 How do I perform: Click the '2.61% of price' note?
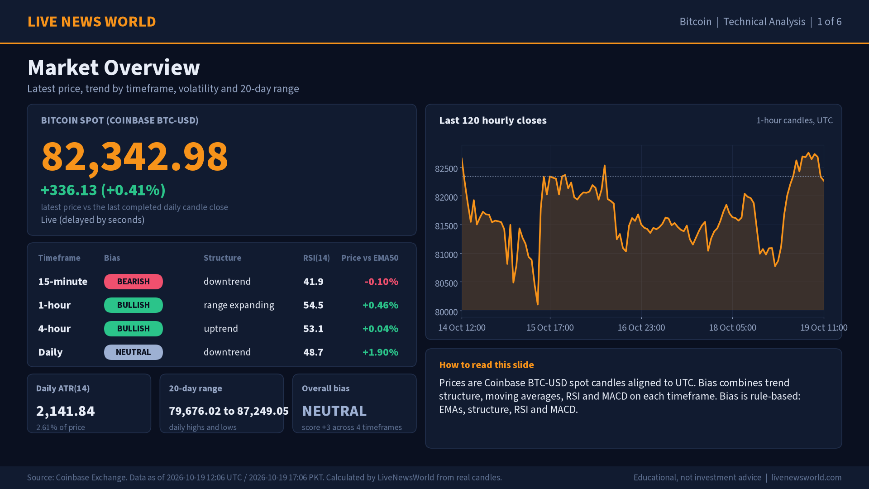pos(61,427)
